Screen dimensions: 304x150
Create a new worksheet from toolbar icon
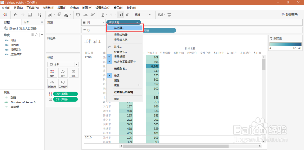(x=50, y=15)
